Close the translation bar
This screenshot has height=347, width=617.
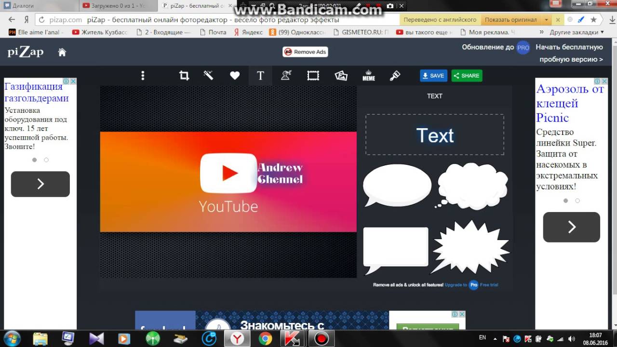click(558, 20)
